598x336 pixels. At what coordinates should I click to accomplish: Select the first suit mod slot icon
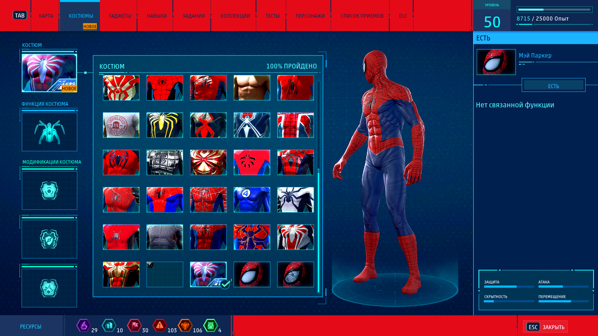[50, 190]
